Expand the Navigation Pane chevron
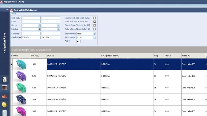The image size is (207, 116). (7, 9)
